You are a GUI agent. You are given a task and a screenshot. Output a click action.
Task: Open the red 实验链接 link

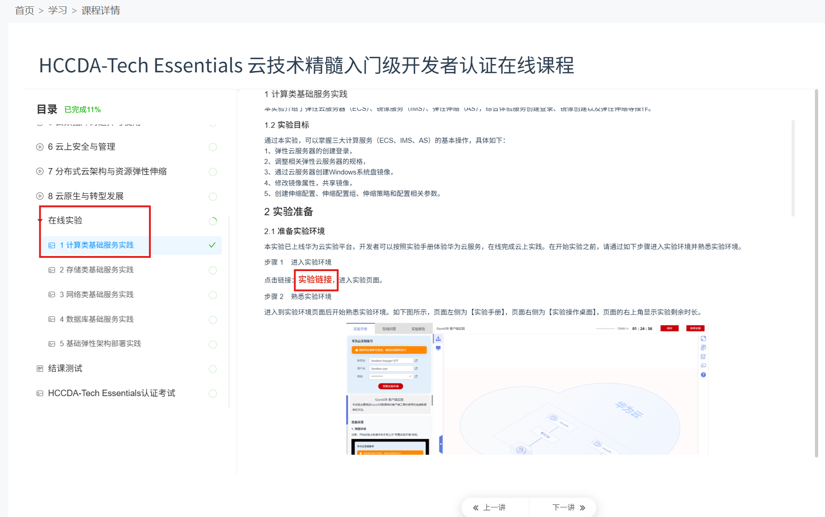315,280
